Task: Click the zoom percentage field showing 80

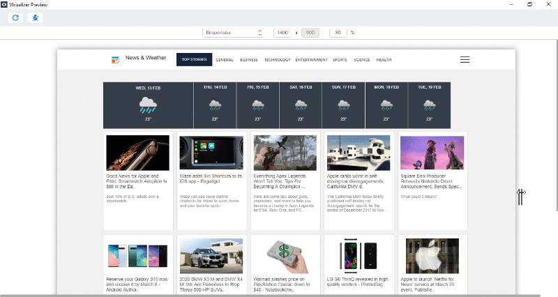Action: point(338,33)
